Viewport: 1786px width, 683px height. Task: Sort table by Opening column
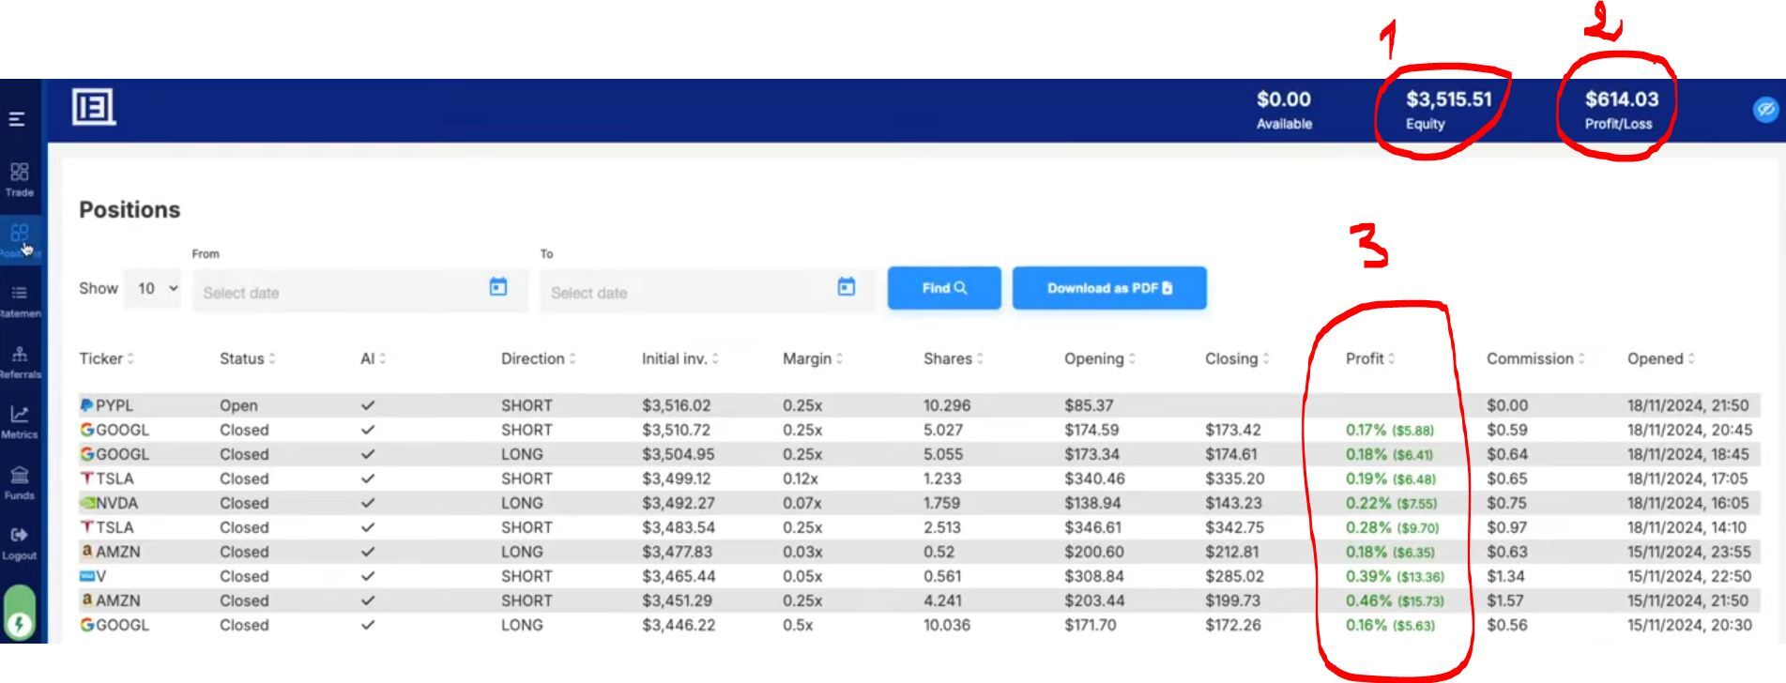(x=1100, y=358)
